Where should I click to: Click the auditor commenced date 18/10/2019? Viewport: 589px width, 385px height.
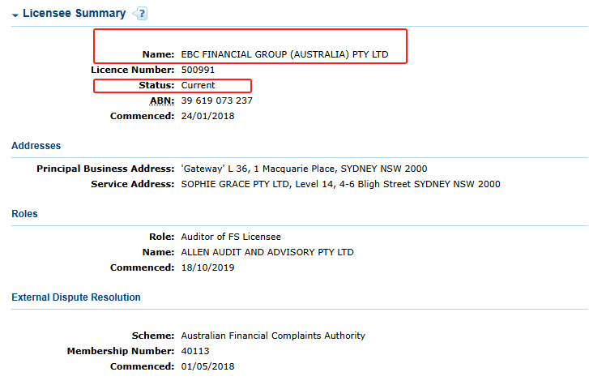pos(207,267)
